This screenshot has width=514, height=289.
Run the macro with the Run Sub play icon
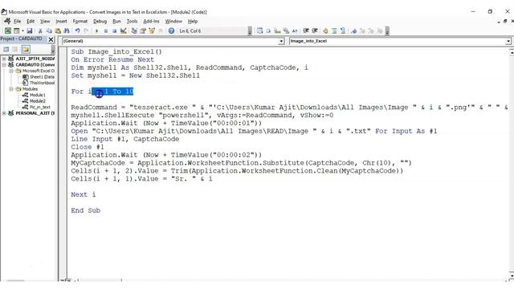[96, 31]
